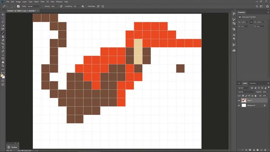Add a layer style with fx icon

[x=246, y=150]
